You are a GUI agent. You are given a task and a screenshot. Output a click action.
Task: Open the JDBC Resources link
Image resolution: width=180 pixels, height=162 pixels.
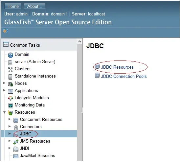117,67
